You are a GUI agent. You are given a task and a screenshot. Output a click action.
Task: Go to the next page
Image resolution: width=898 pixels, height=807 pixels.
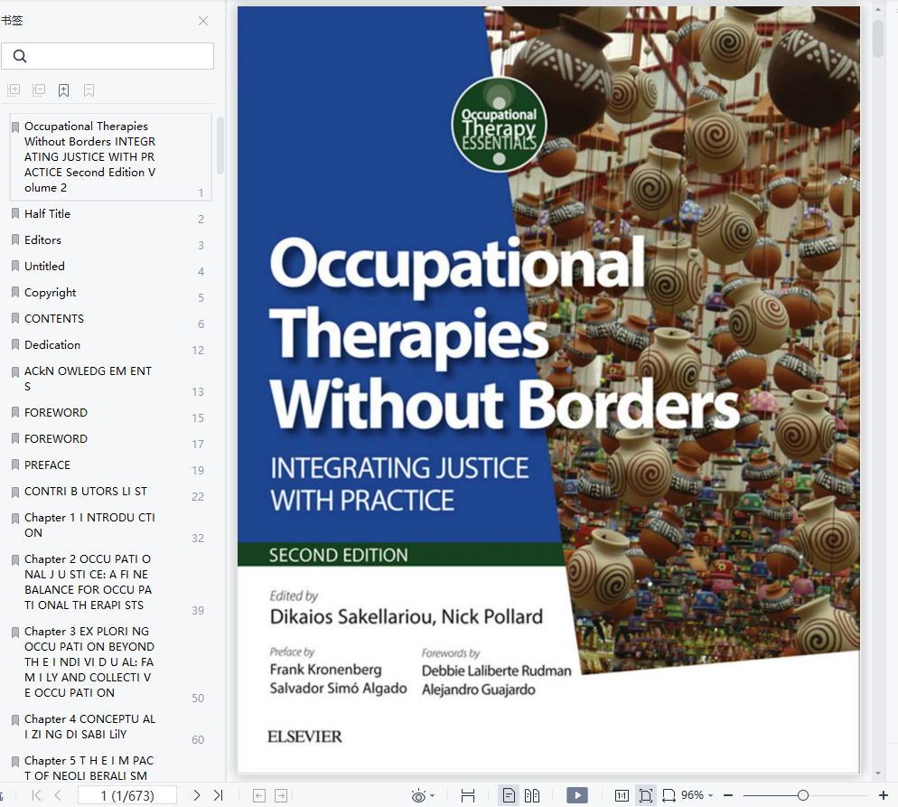click(197, 795)
